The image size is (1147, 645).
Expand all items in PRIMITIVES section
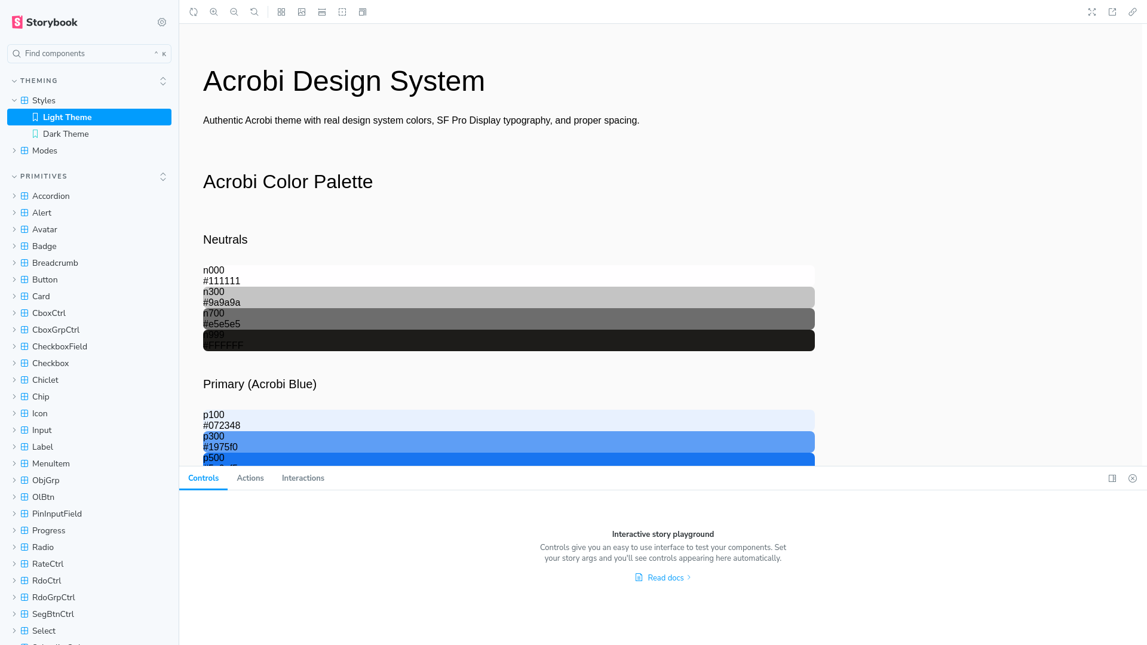(163, 176)
